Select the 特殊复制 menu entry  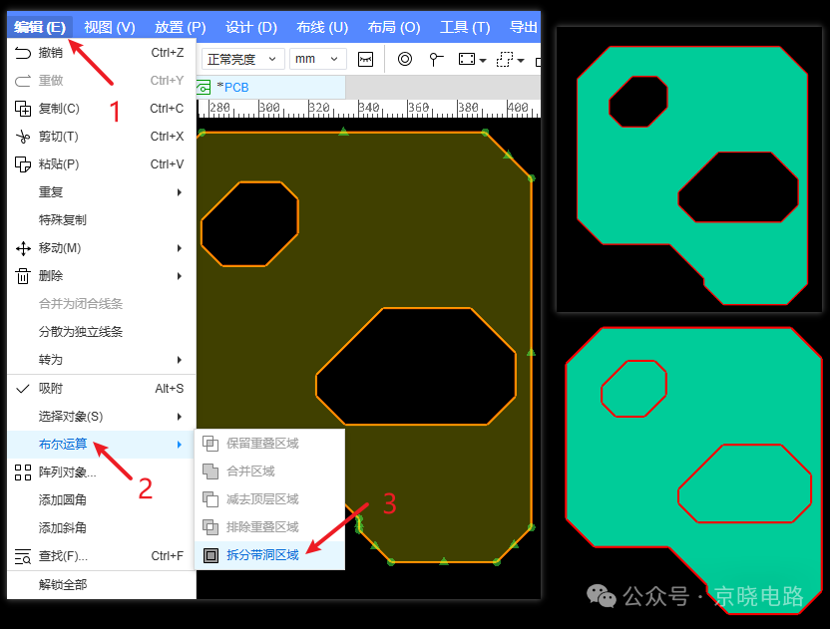[102, 220]
